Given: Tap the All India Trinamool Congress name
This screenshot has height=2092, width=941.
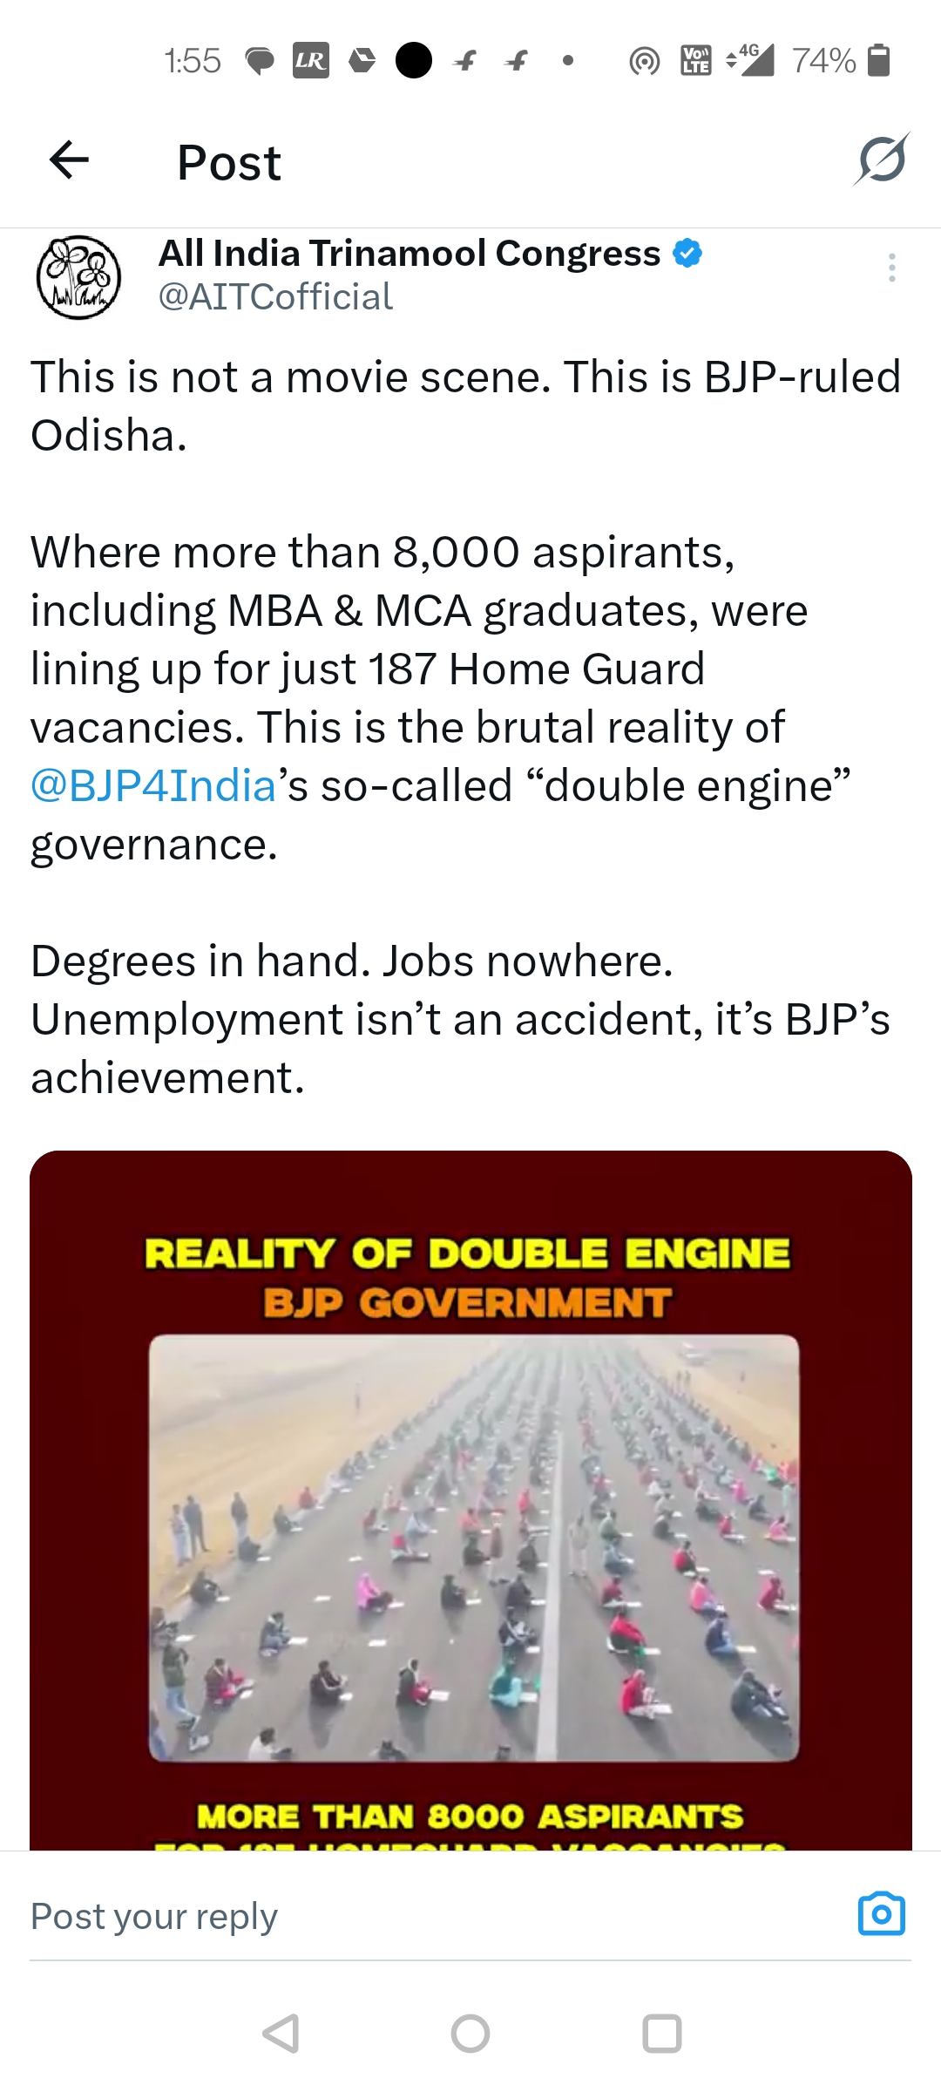Looking at the screenshot, I should click(410, 254).
